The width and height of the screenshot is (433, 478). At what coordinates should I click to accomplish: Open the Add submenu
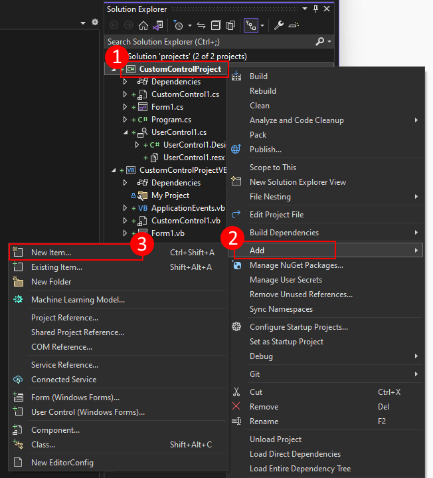pyautogui.click(x=326, y=250)
